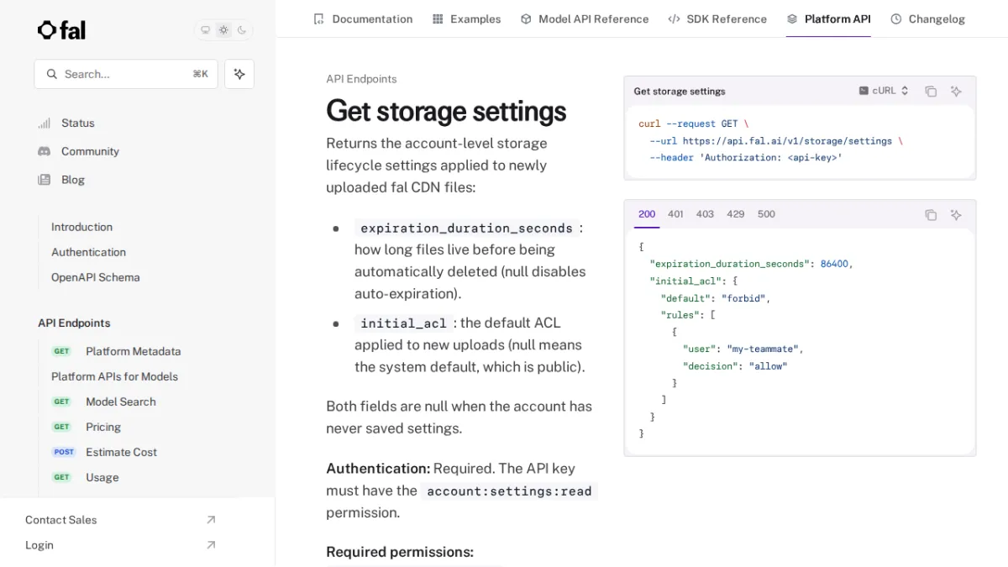Click API Endpoints sidebar section heading

tap(74, 323)
